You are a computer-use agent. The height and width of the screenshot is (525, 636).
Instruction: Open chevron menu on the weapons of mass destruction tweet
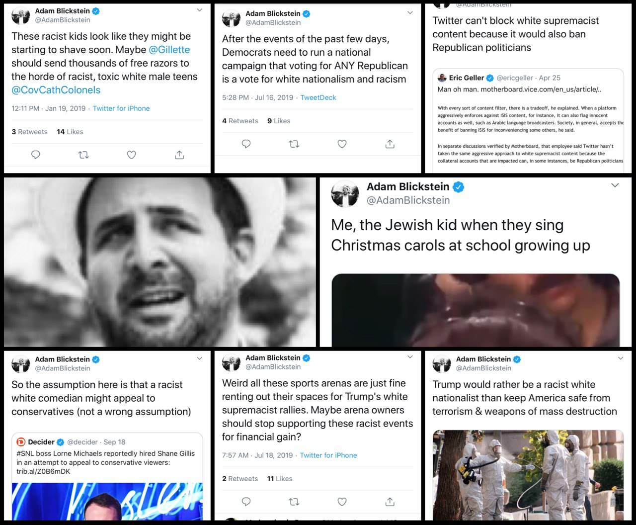point(620,358)
